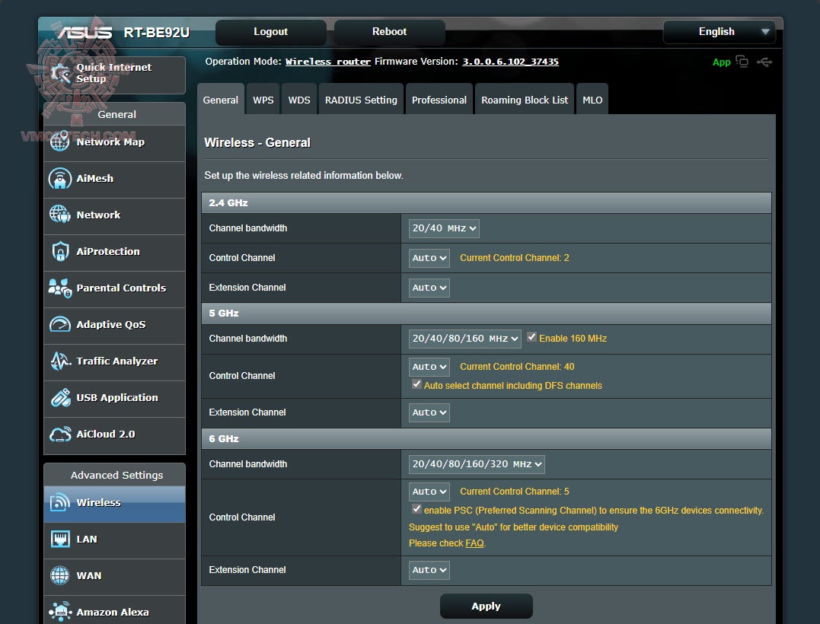Click the AiMesh house icon

(59, 178)
